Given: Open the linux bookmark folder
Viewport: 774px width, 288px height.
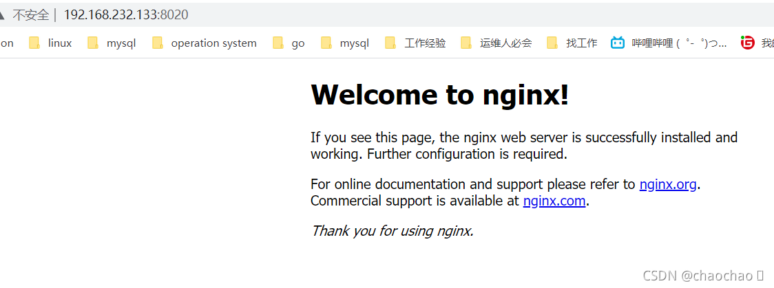Looking at the screenshot, I should pyautogui.click(x=50, y=43).
